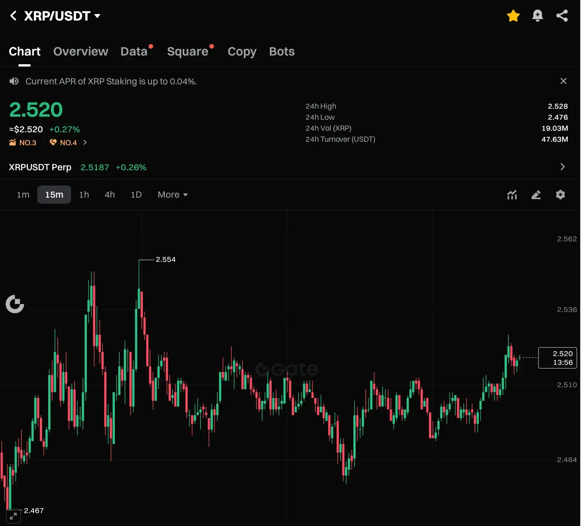Open the Square tab
This screenshot has width=581, height=526.
[x=188, y=52]
